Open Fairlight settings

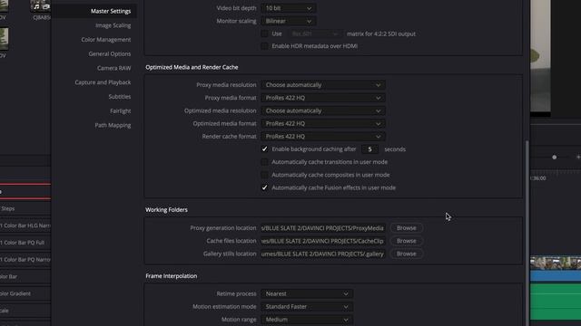[x=121, y=110]
